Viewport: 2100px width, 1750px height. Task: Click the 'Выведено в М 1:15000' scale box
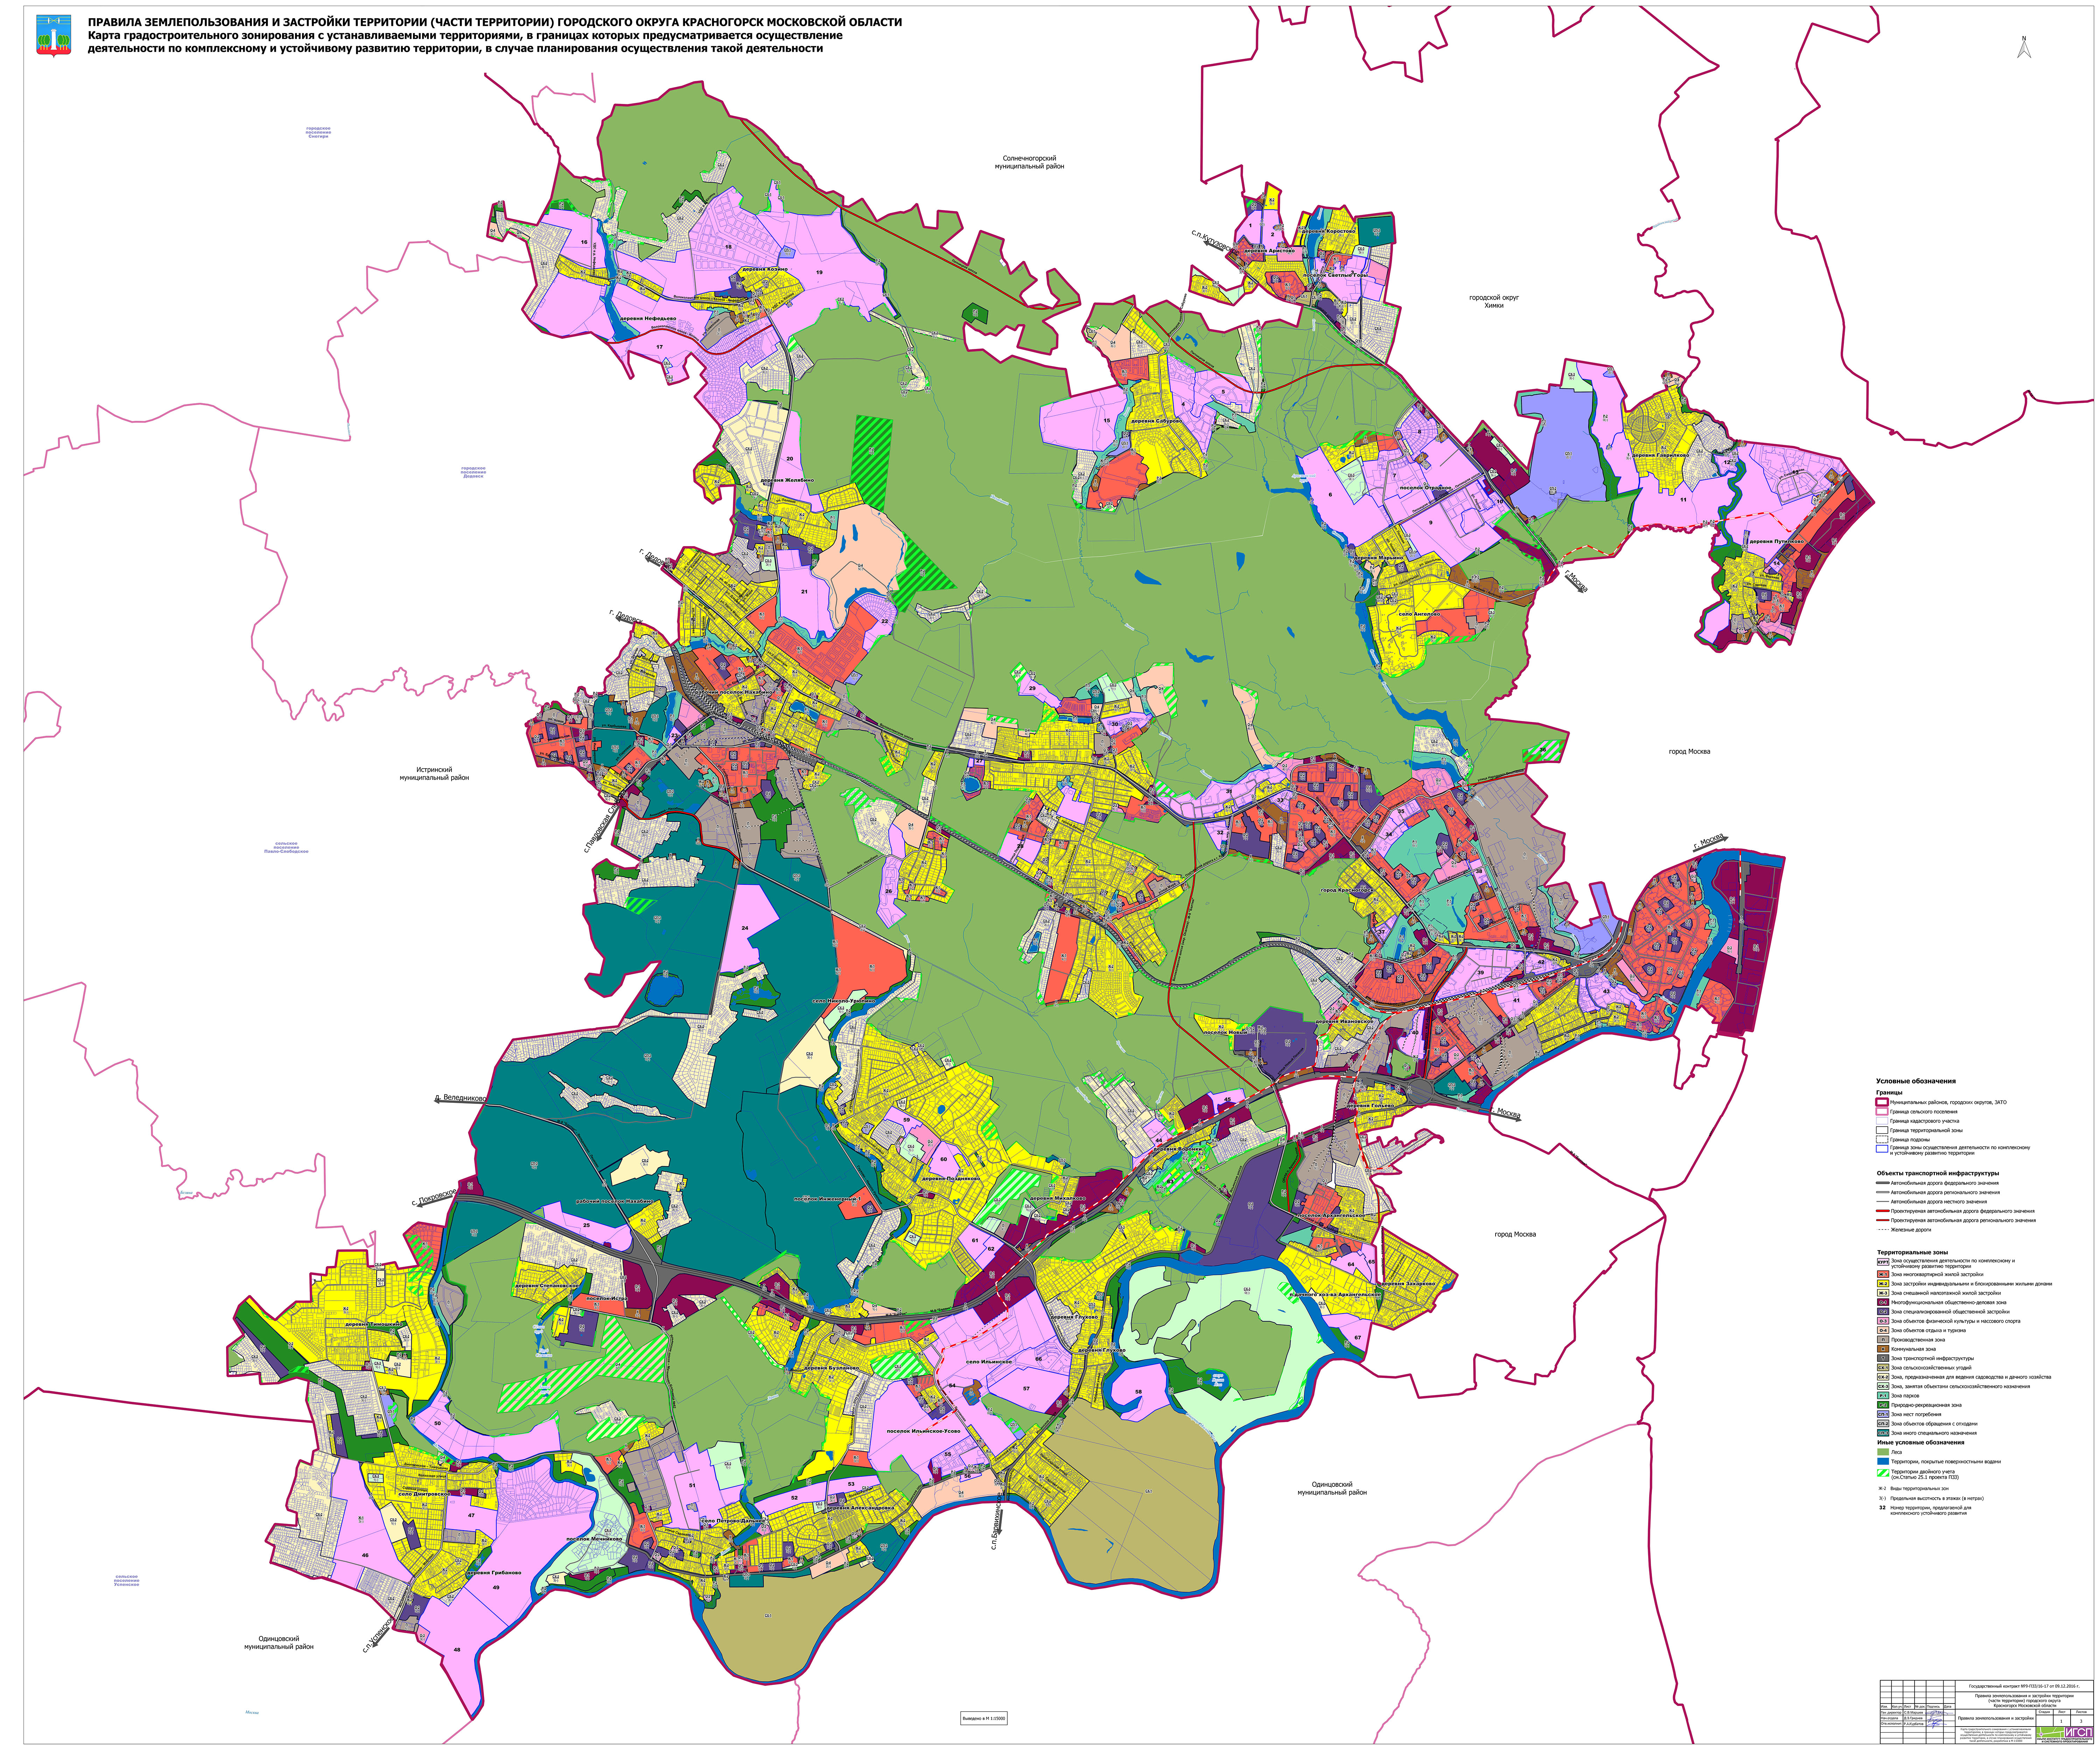pos(984,1719)
